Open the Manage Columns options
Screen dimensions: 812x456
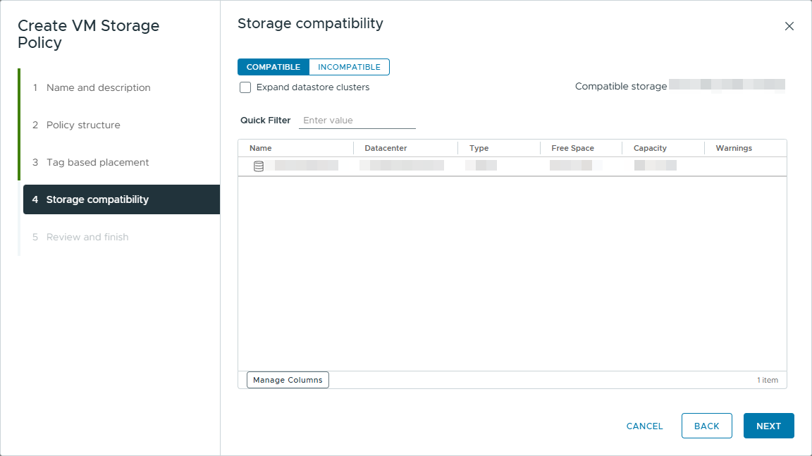pyautogui.click(x=288, y=380)
